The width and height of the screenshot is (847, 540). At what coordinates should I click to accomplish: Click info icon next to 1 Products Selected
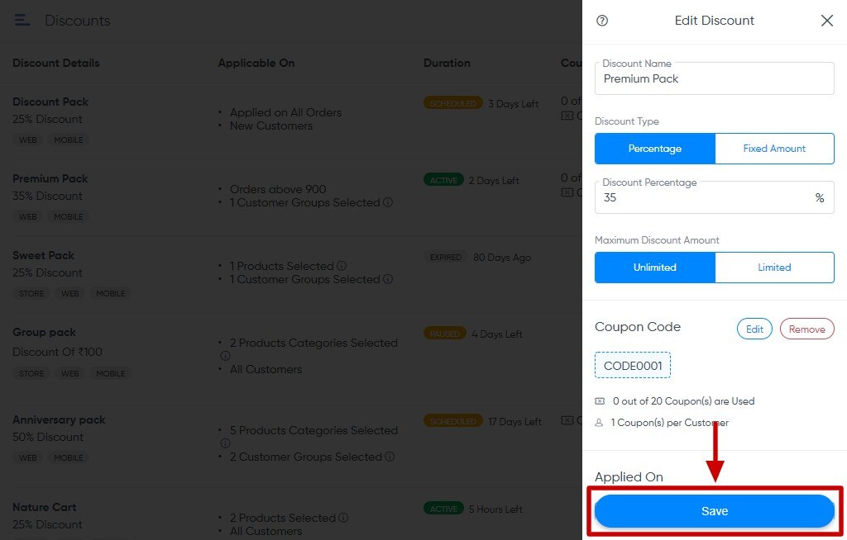tap(342, 266)
